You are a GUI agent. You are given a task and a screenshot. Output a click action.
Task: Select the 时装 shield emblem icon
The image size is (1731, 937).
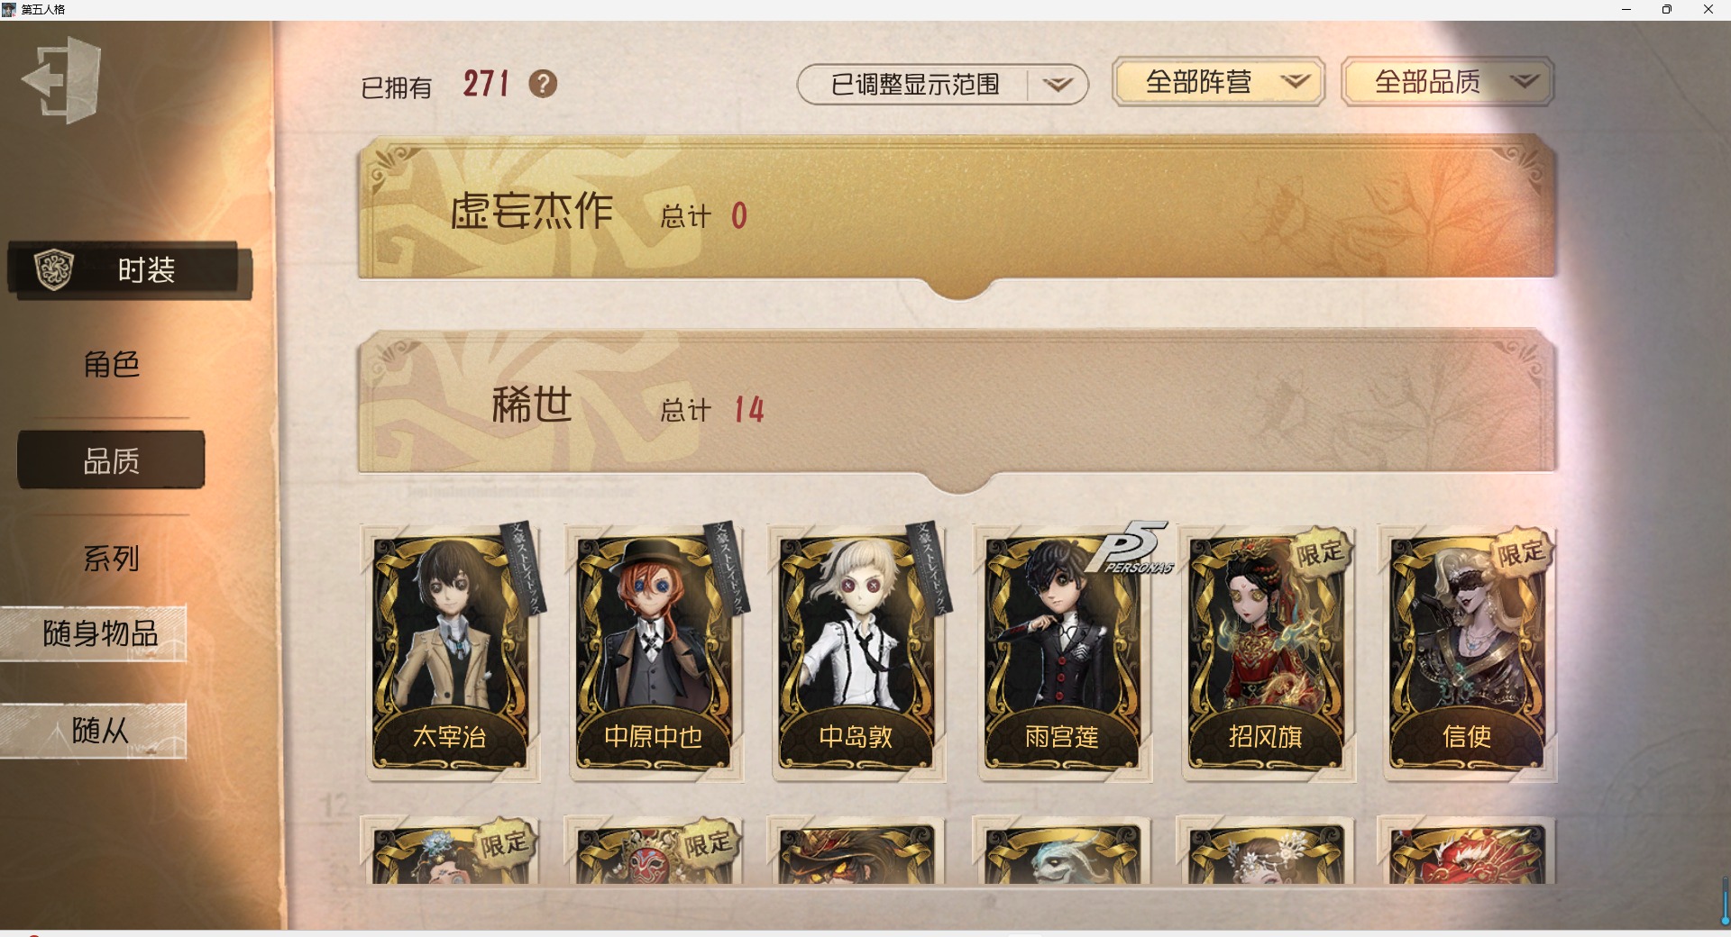(53, 269)
